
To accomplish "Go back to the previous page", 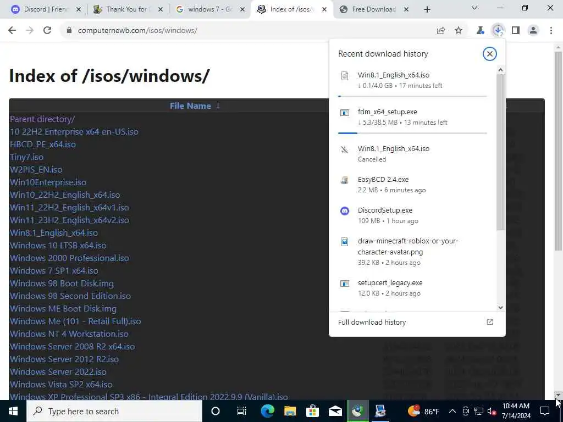I will point(12,31).
